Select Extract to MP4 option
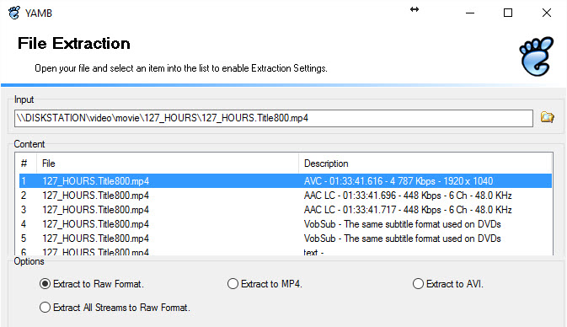The width and height of the screenshot is (567, 327). [x=265, y=284]
